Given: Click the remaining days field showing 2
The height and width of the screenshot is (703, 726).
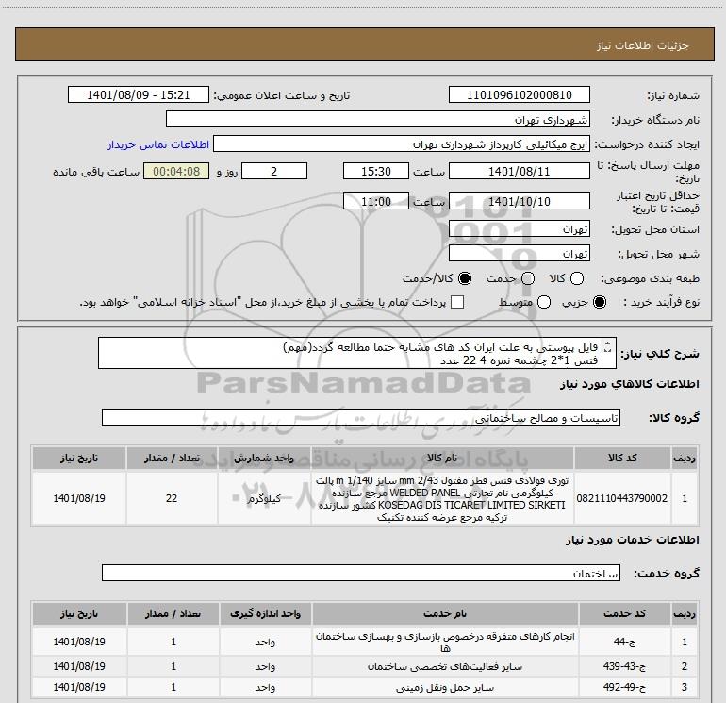Looking at the screenshot, I should click(274, 171).
